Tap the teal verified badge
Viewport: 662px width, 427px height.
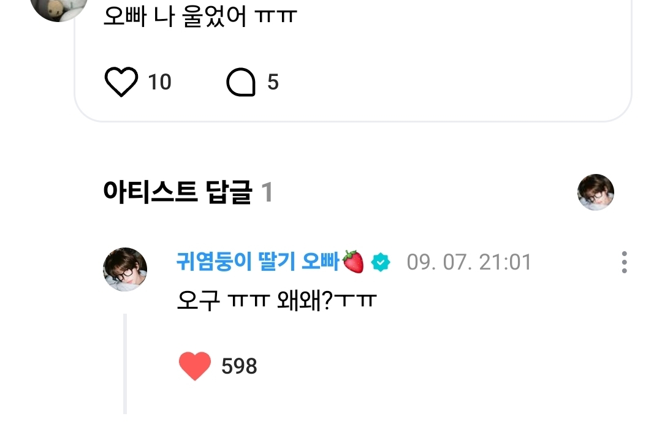pyautogui.click(x=381, y=262)
